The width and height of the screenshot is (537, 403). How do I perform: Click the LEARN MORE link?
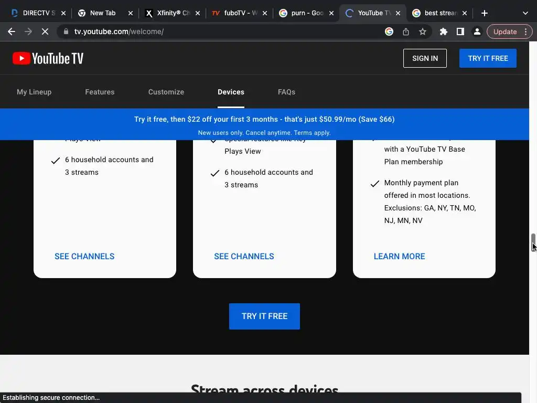(x=399, y=256)
